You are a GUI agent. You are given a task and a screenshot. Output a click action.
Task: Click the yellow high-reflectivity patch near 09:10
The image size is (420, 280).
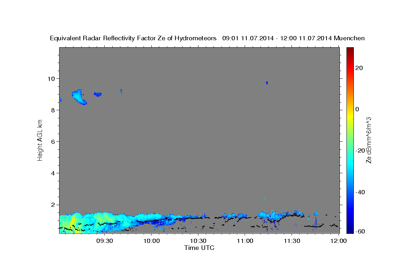pyautogui.click(x=73, y=224)
